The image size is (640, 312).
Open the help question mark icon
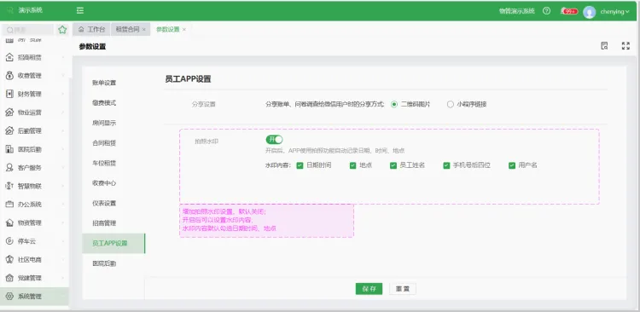coord(546,11)
